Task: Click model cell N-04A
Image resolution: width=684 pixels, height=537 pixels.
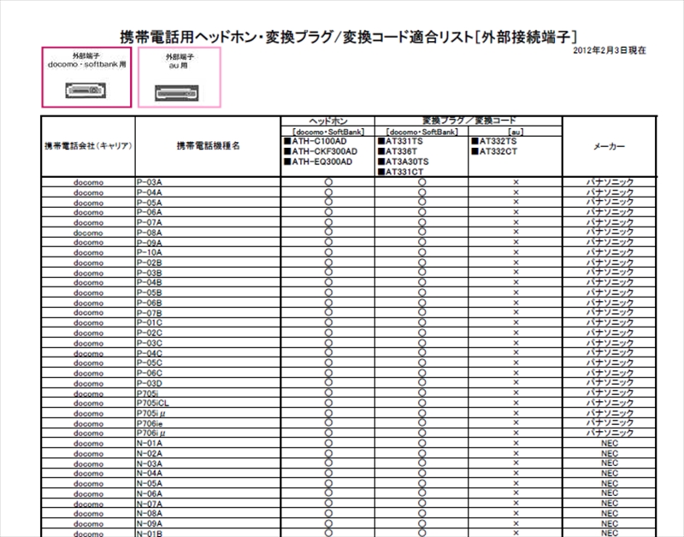Action: 208,474
